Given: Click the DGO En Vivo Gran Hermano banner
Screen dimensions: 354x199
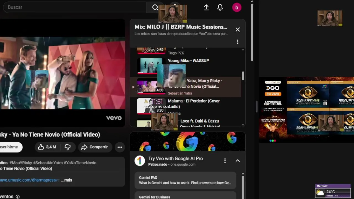Looking at the screenshot, I should (306, 110).
